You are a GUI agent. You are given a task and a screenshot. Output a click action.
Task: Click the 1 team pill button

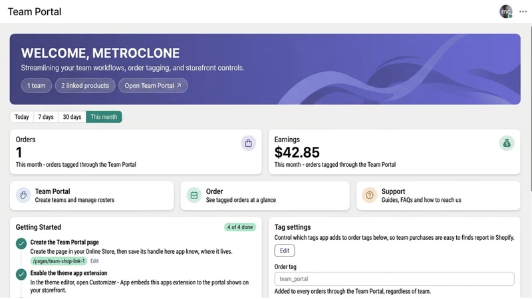tap(37, 86)
